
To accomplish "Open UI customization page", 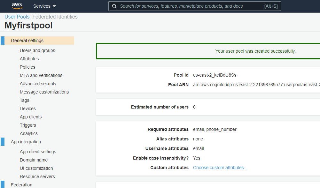I will click(36, 168).
